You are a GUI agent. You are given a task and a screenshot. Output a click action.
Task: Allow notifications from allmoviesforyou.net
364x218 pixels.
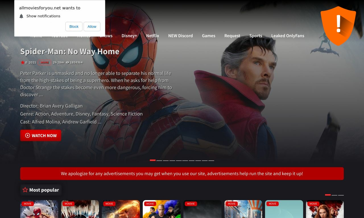(x=92, y=26)
